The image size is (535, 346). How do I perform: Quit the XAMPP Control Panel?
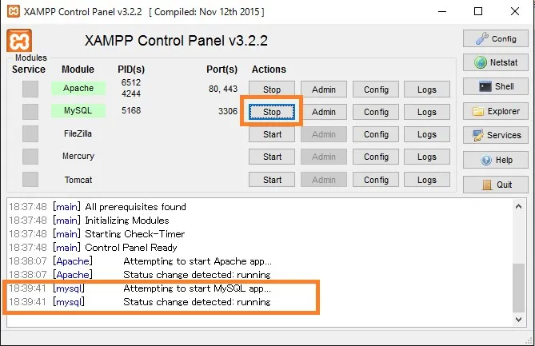click(496, 185)
